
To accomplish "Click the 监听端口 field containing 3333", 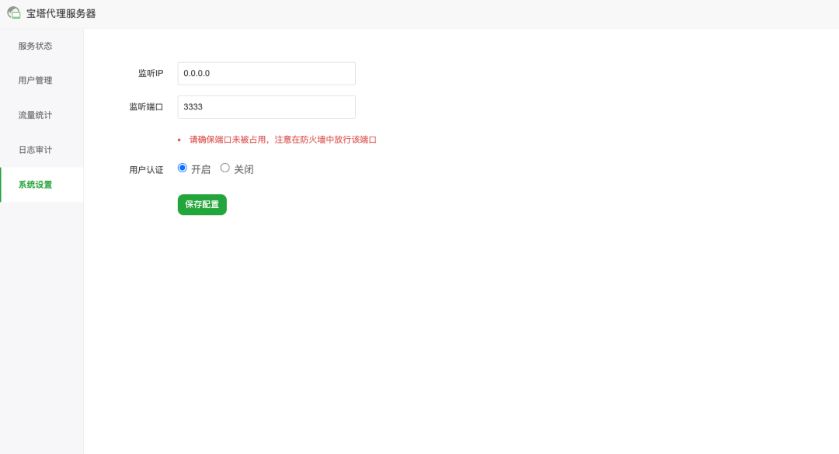I will (266, 107).
